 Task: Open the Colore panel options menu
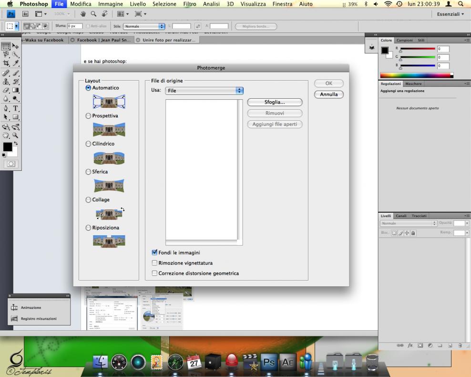tap(467, 40)
